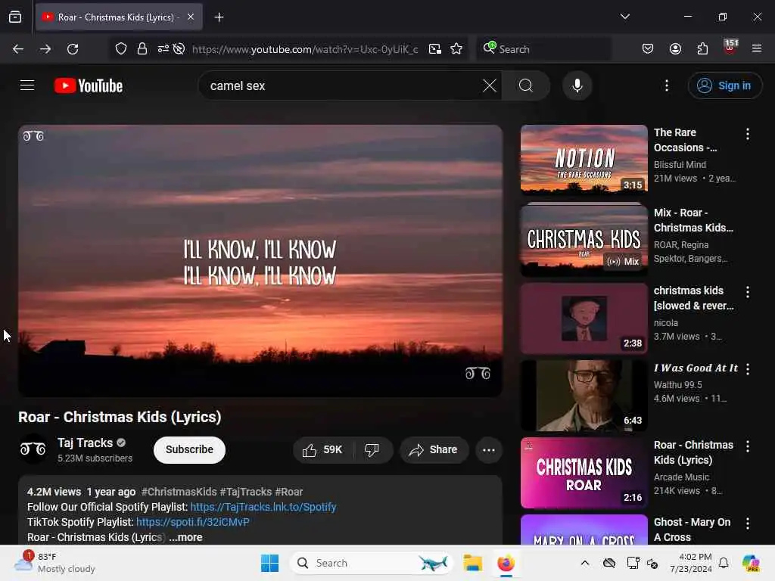Click the Share button
Viewport: 775px width, 581px height.
click(x=434, y=449)
